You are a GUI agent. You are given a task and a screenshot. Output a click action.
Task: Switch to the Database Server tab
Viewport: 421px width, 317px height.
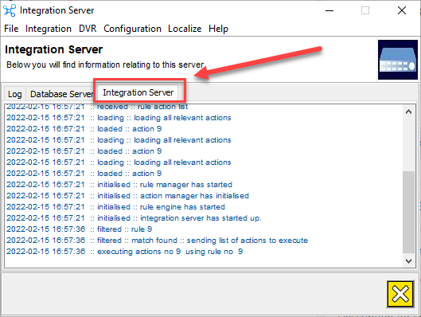pyautogui.click(x=61, y=94)
